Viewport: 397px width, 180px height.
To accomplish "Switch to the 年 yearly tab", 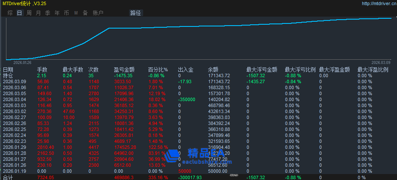I will pyautogui.click(x=57, y=13).
